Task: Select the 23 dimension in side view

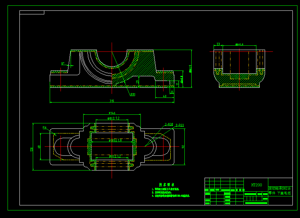Action: pyautogui.click(x=218, y=44)
